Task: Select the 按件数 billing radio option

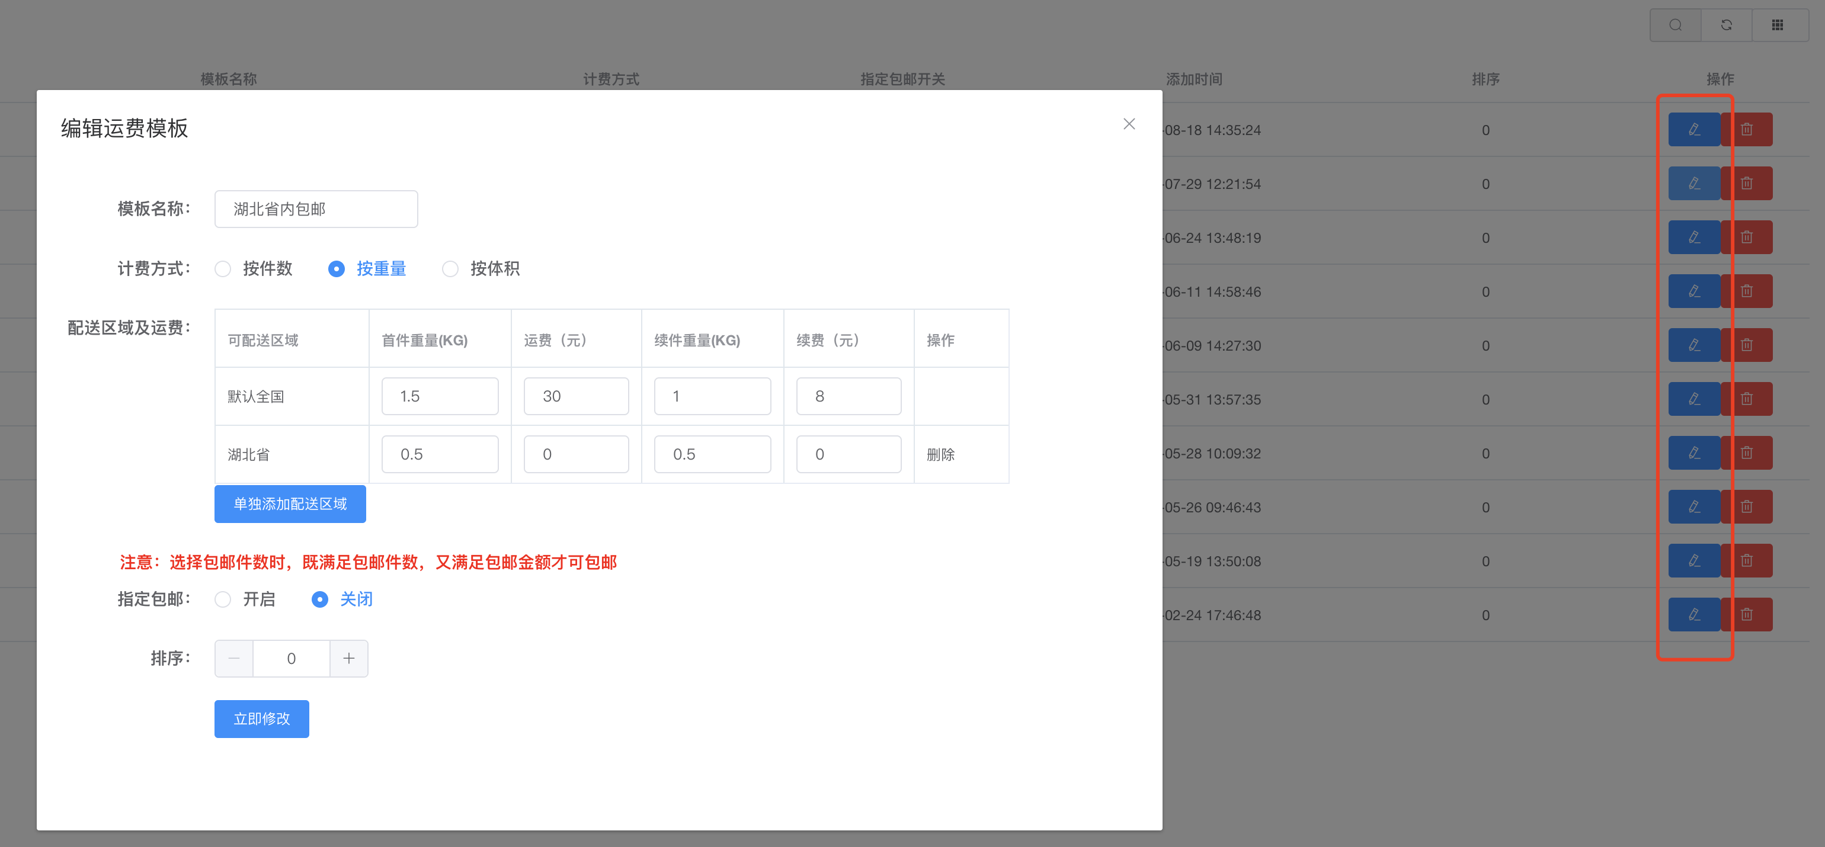Action: click(223, 269)
